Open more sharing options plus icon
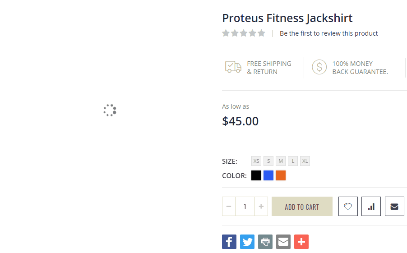The image size is (407, 253). 301,242
